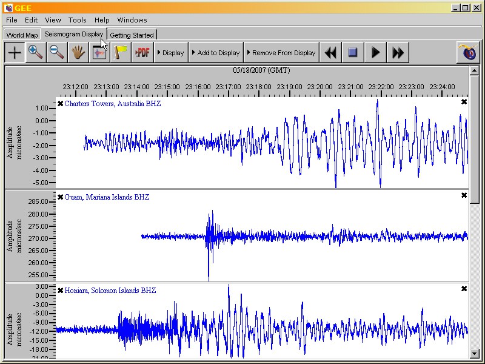Select the Seismogram Display tab
Screen dimensions: 485x364
(x=73, y=34)
